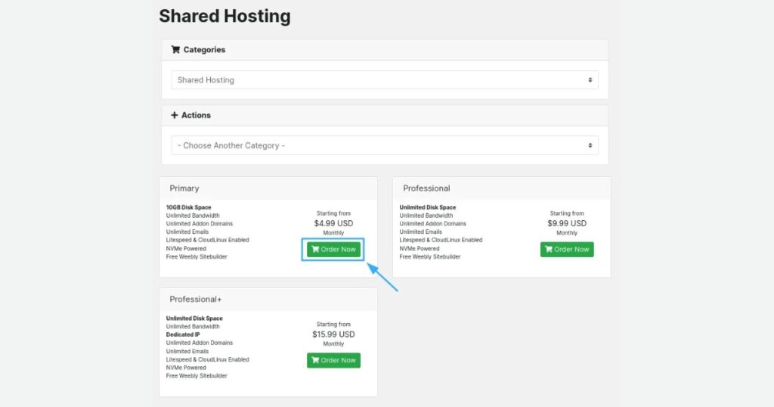Order the Primary plan now
The width and height of the screenshot is (774, 407).
pos(333,250)
